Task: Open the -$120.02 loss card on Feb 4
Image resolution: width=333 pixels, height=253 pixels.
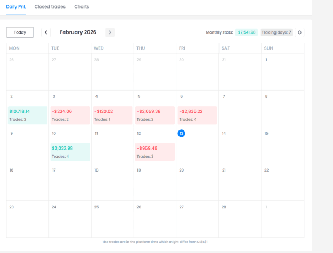Action: pyautogui.click(x=112, y=115)
